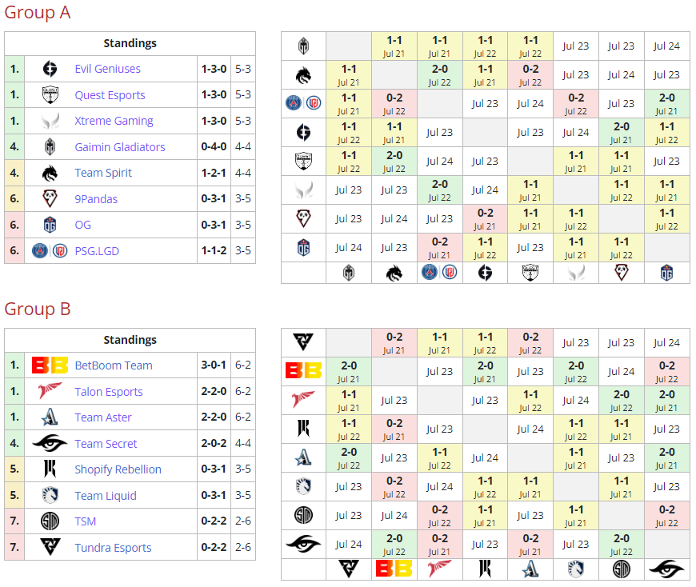Click the Team Secret eye logo
Image resolution: width=696 pixels, height=587 pixels.
pyautogui.click(x=49, y=444)
